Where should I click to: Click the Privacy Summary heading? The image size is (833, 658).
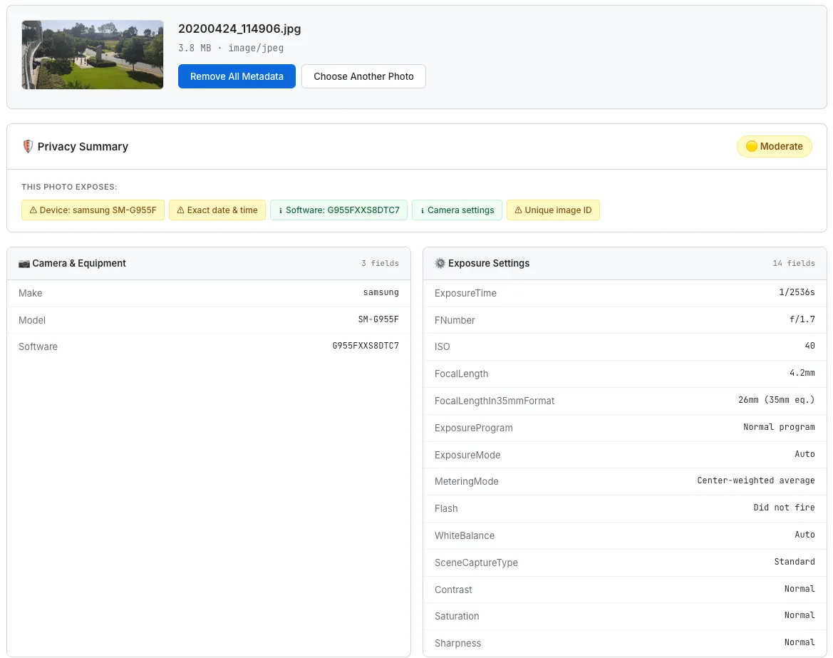tap(83, 146)
